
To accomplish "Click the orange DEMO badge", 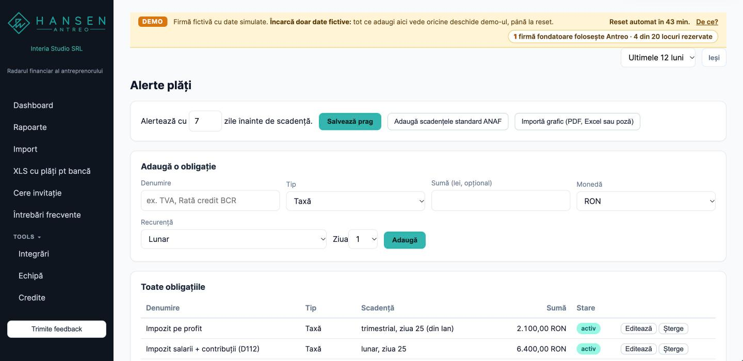I will coord(153,22).
